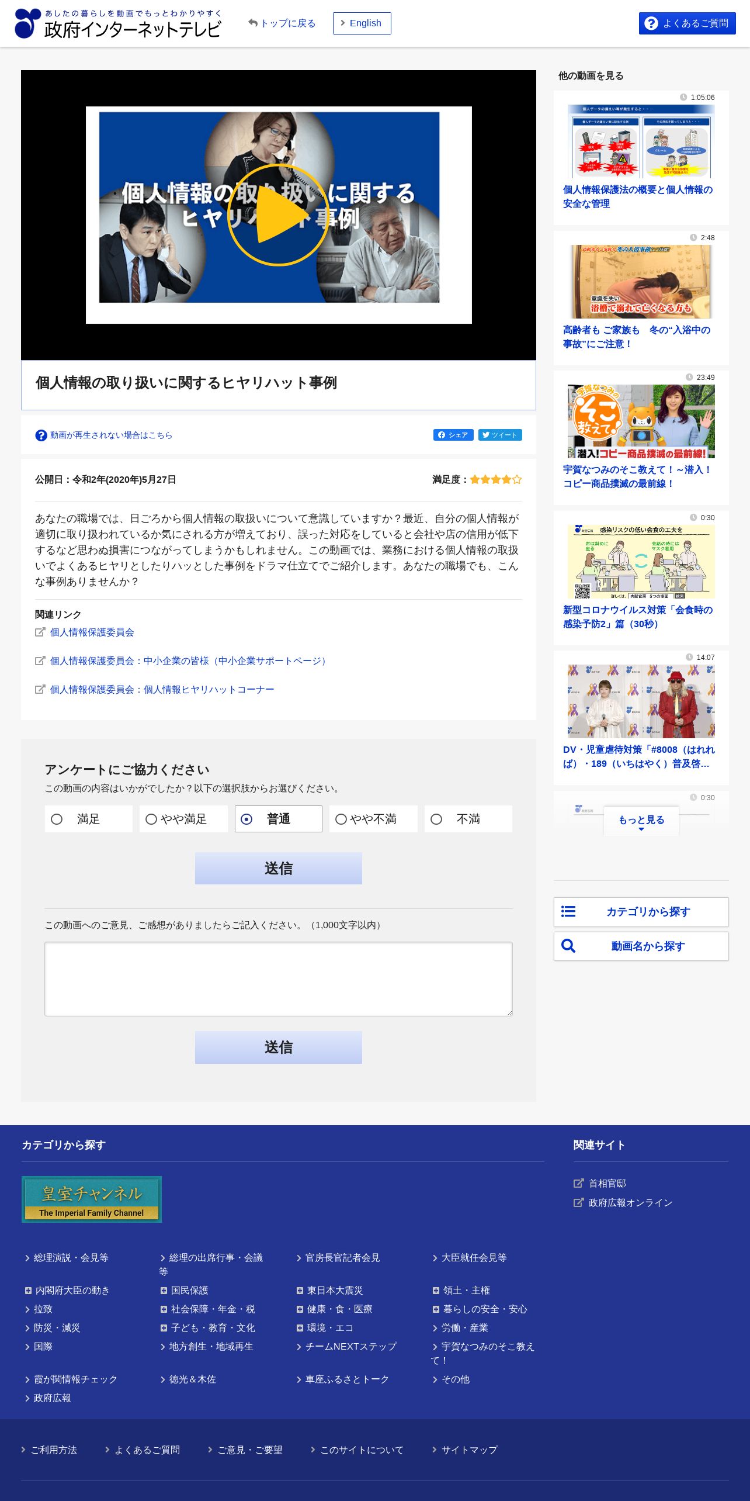750x1501 pixels.
Task: Open the コピー商品撲滅 video thumbnail
Action: (641, 421)
